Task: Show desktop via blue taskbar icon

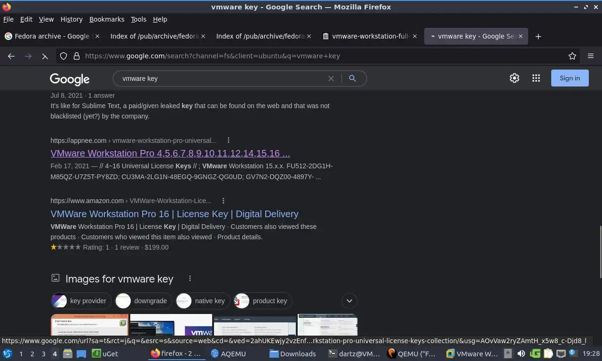Action: click(81, 353)
